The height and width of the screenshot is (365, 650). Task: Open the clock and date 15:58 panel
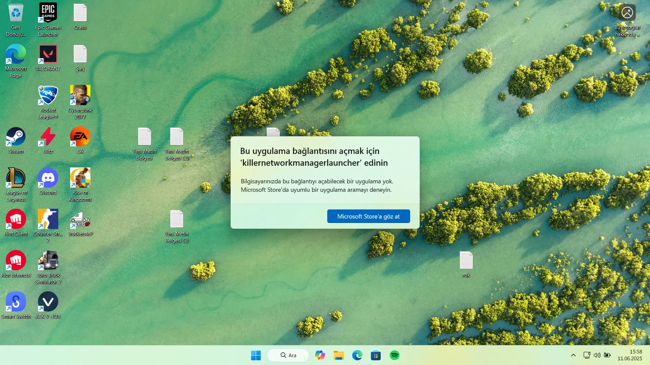pyautogui.click(x=630, y=355)
